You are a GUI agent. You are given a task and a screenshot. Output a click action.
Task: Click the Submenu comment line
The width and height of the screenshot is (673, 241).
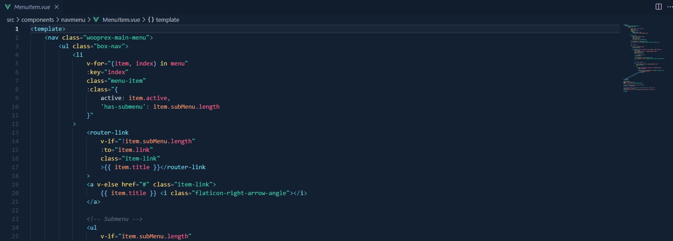point(115,219)
